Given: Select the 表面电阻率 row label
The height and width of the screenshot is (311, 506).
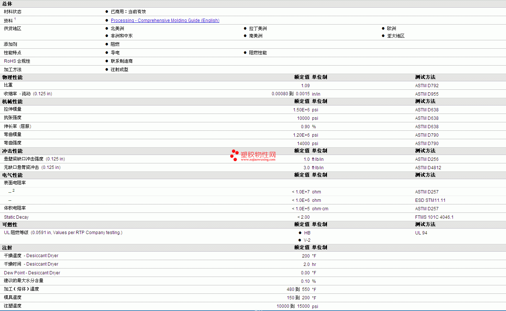Looking at the screenshot, I should pos(15,183).
